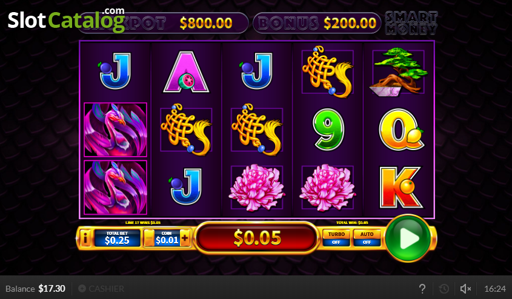This screenshot has width=512, height=299.
Task: Open the help question mark icon
Action: 422,289
